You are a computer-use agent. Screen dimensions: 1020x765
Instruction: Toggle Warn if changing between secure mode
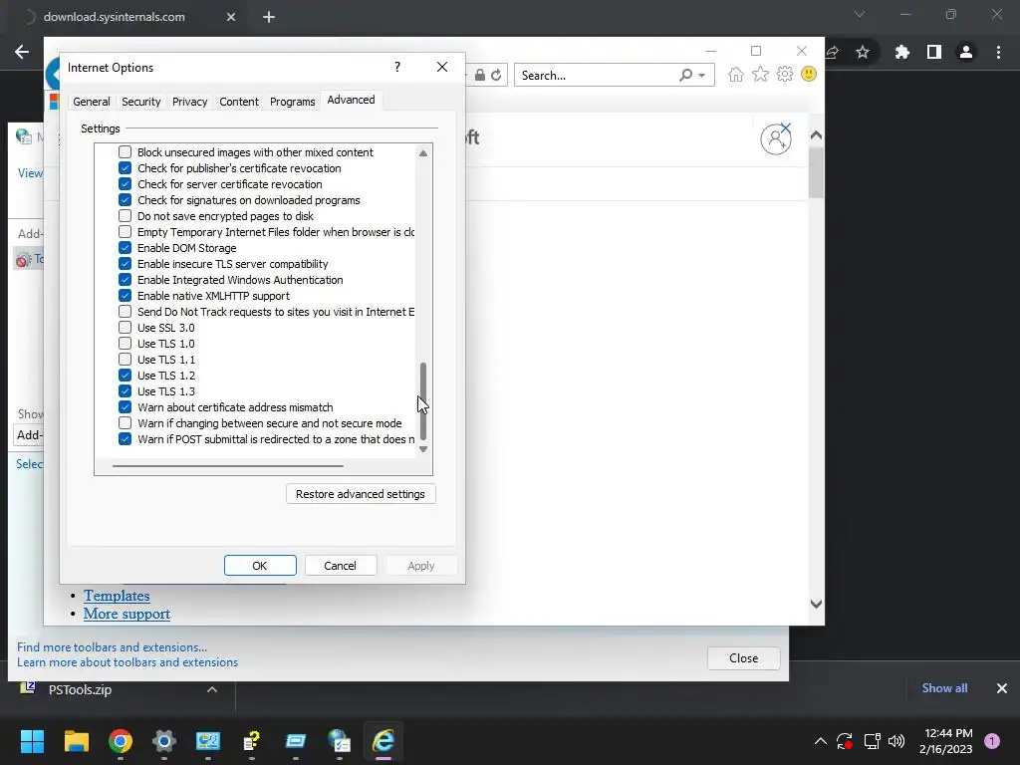(125, 422)
